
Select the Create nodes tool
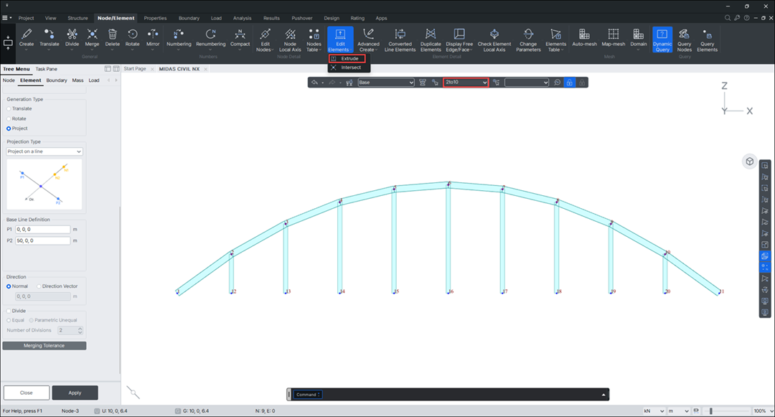tap(27, 38)
